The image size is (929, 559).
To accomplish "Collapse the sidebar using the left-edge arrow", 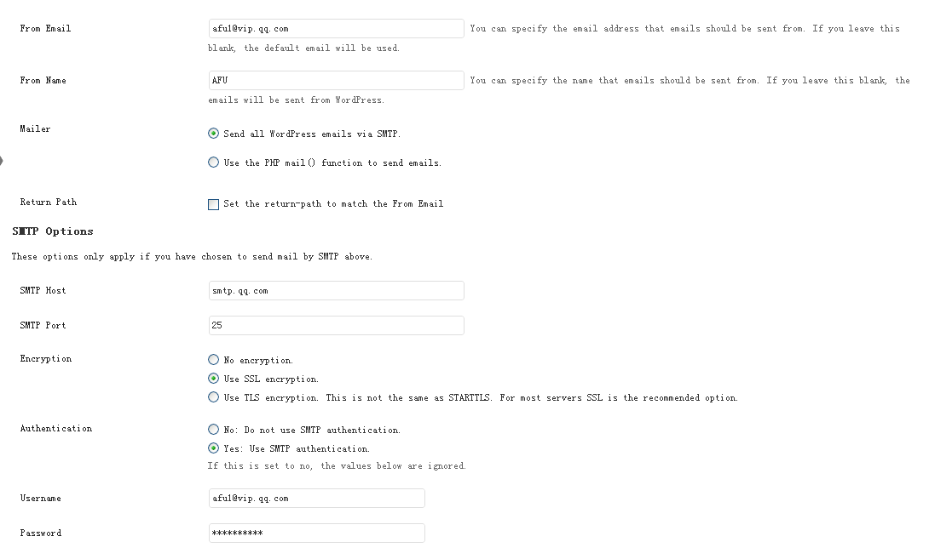I will pos(2,160).
